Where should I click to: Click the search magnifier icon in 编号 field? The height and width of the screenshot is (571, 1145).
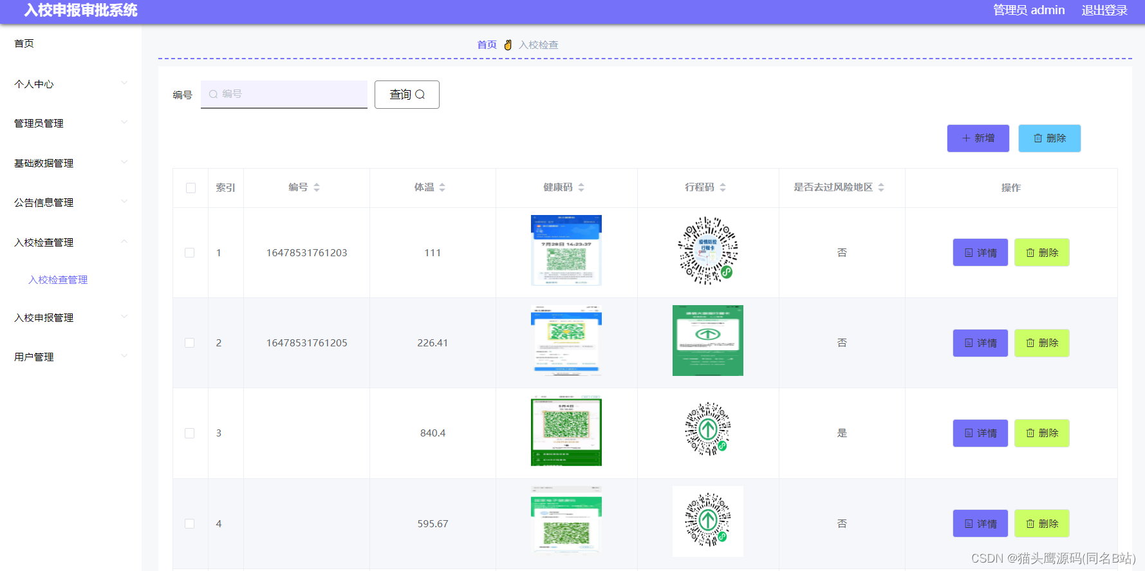[213, 94]
